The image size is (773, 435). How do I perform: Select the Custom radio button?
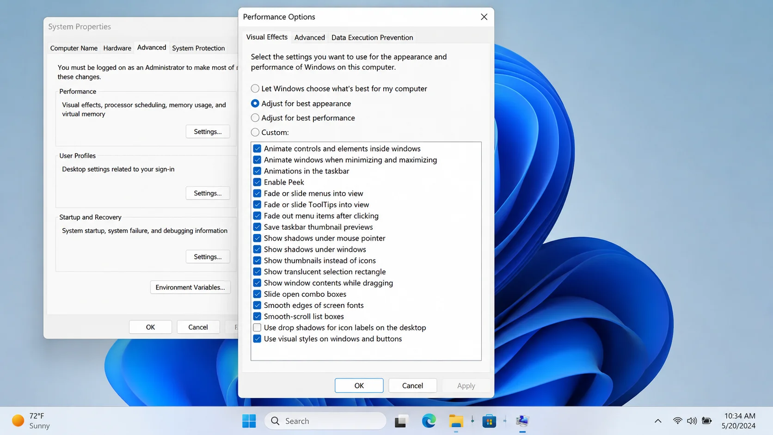click(255, 132)
